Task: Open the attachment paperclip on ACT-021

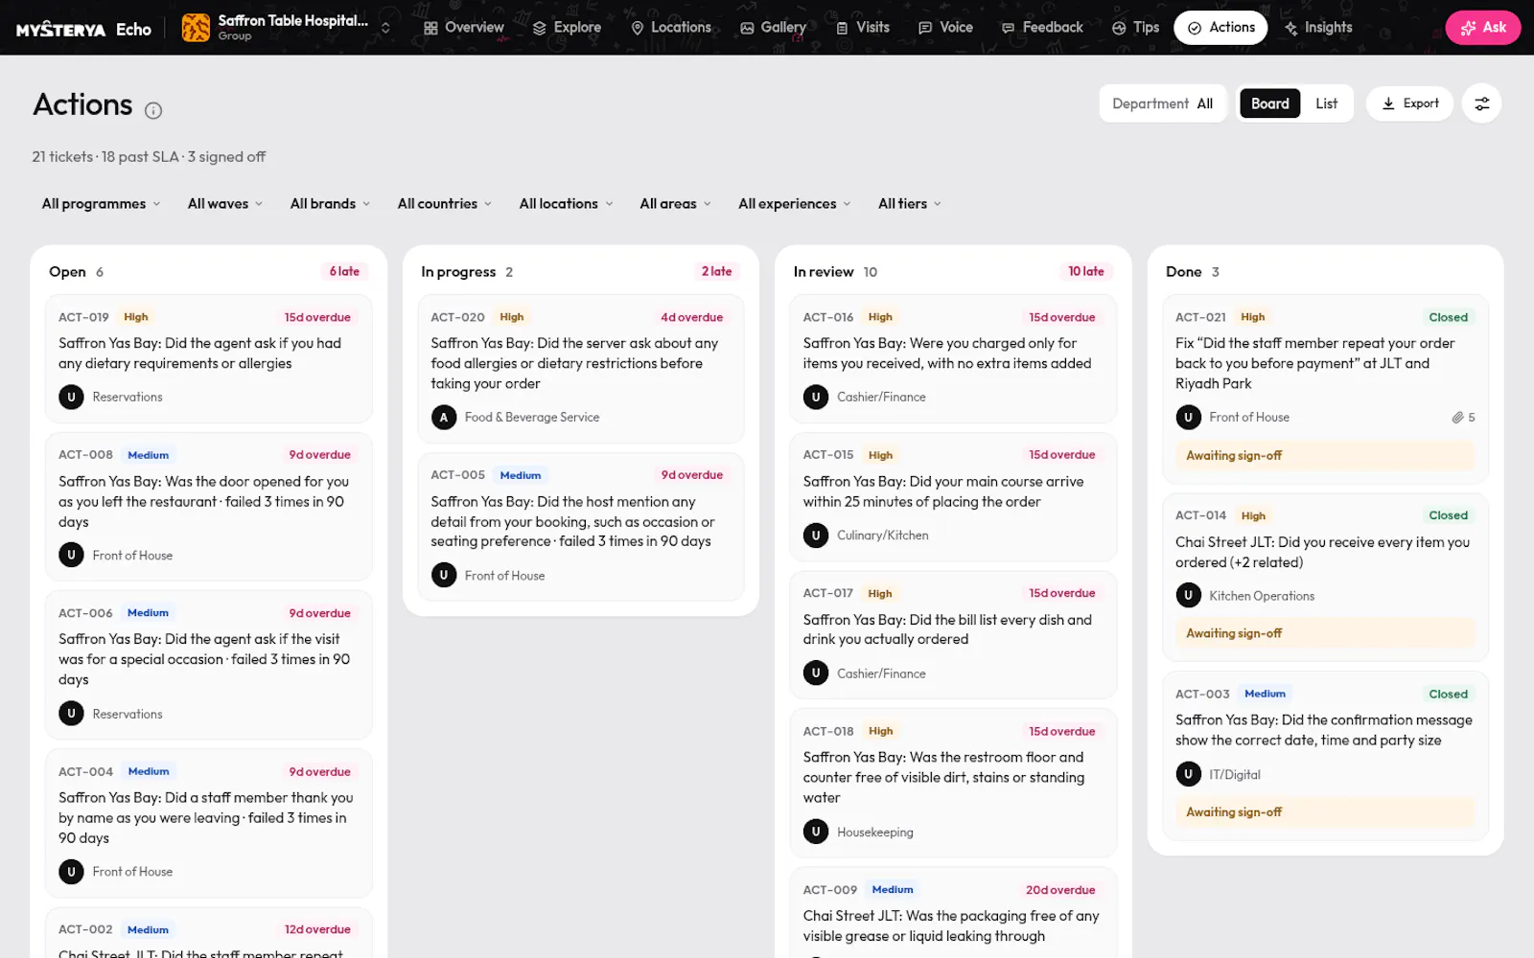Action: [x=1457, y=418]
